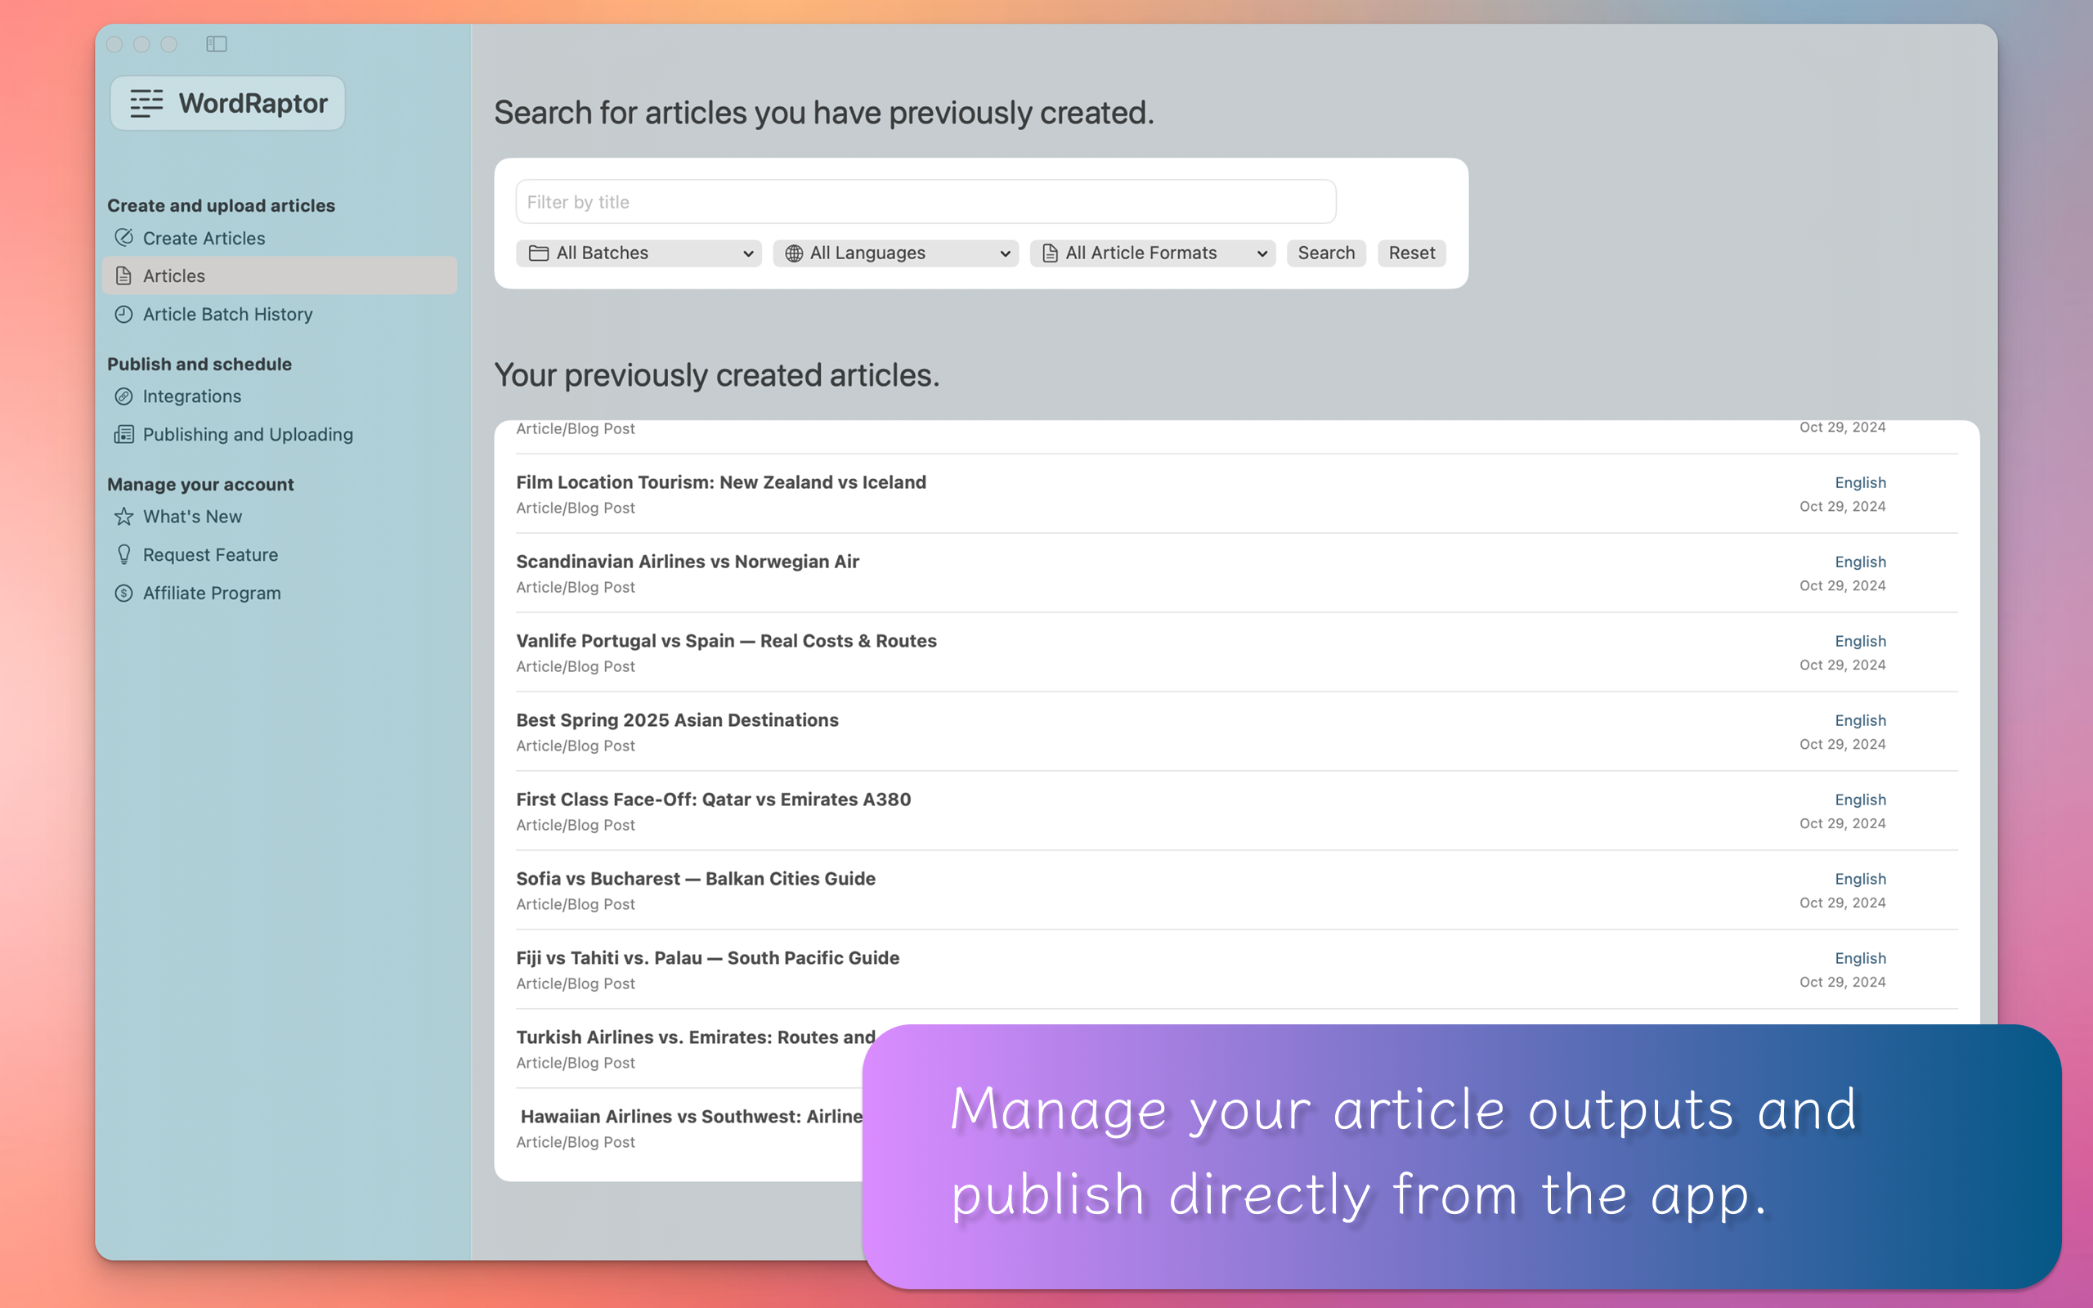Select Articles in the sidebar
Screen dimensions: 2093x1308
point(280,275)
